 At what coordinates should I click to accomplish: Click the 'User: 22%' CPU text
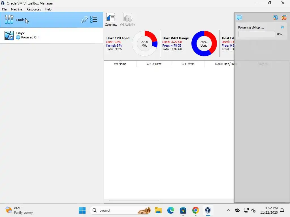pos(114,42)
